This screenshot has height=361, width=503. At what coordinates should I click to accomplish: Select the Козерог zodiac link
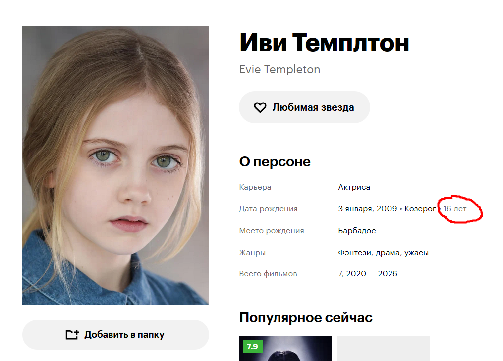tap(420, 209)
